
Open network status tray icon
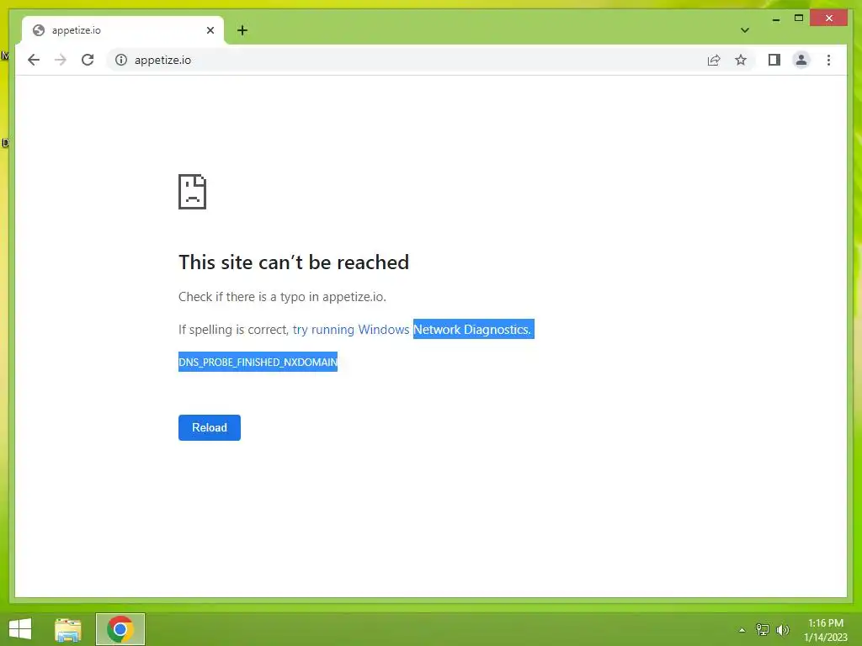point(762,629)
